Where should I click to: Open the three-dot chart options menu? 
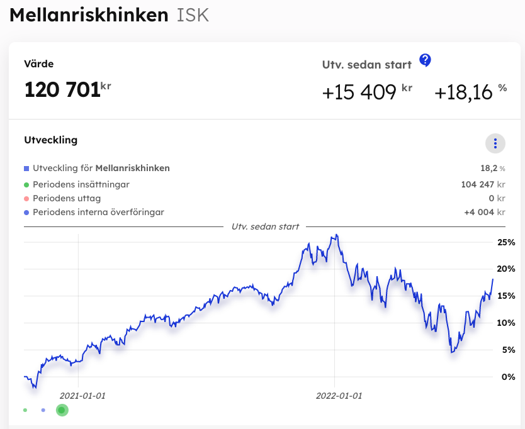(495, 143)
